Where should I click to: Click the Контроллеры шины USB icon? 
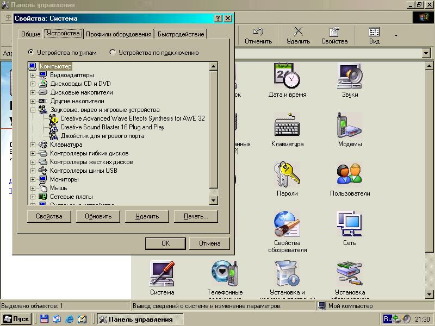[43, 171]
